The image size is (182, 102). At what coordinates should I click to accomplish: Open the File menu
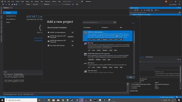5,1
